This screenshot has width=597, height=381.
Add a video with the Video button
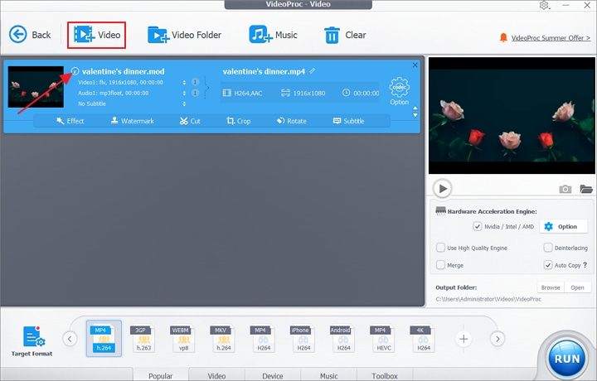(x=97, y=35)
